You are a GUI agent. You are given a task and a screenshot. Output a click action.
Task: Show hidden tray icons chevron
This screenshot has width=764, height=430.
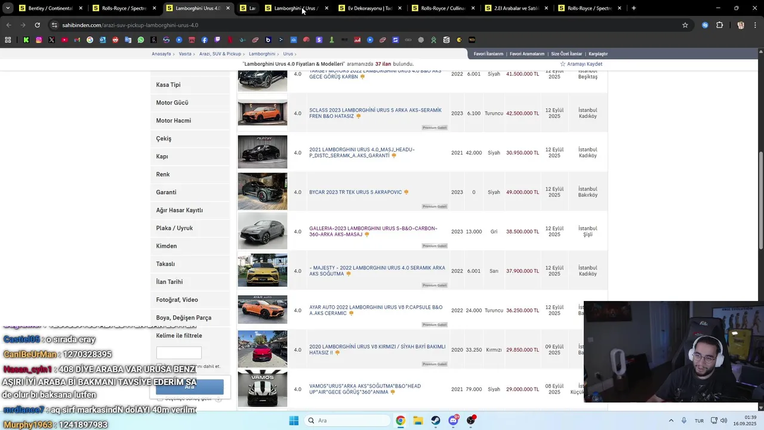coord(671,420)
